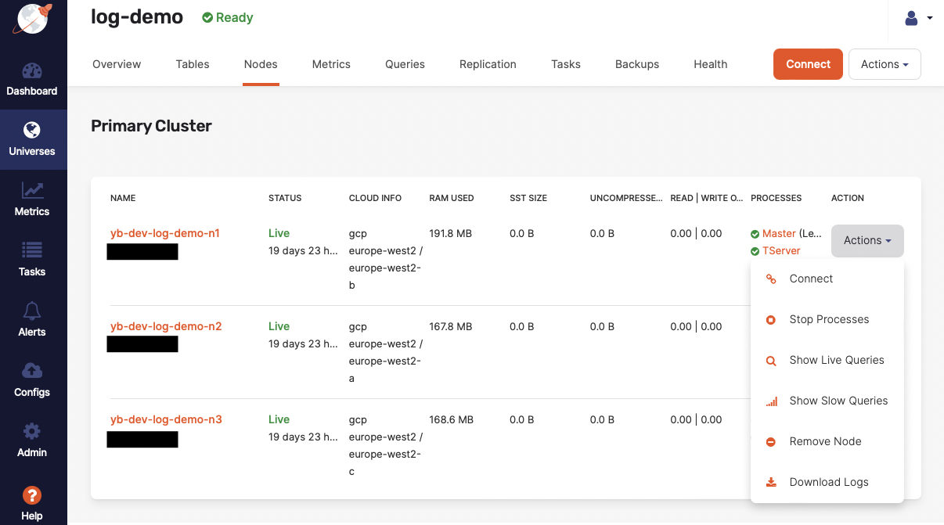Open the Admin gear icon

(32, 431)
